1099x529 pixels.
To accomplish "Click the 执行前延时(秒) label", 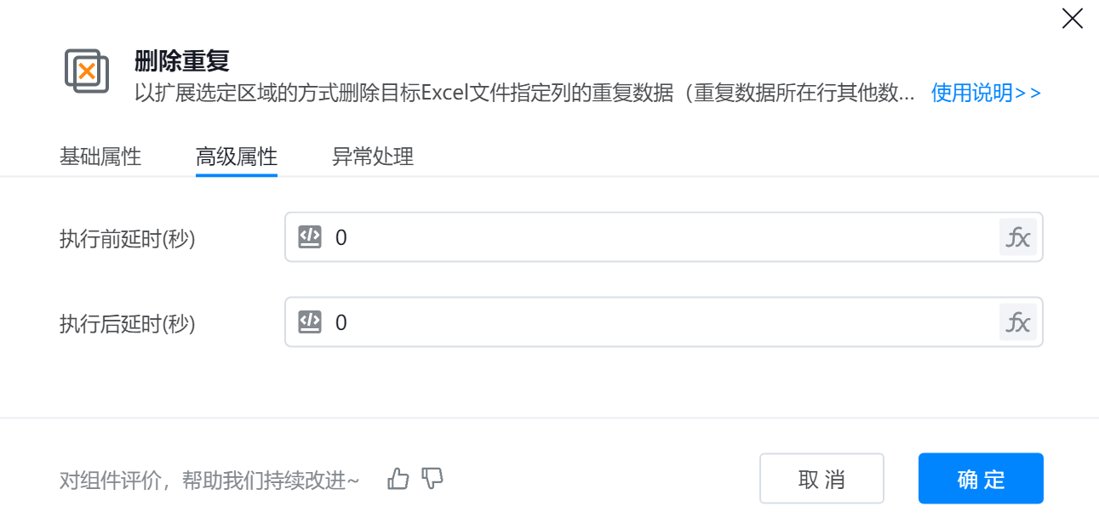I will (x=128, y=239).
